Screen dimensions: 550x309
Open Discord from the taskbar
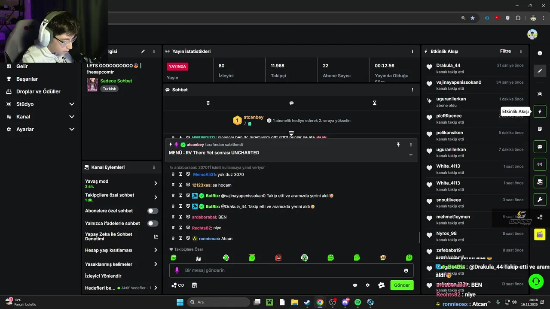pos(345,302)
